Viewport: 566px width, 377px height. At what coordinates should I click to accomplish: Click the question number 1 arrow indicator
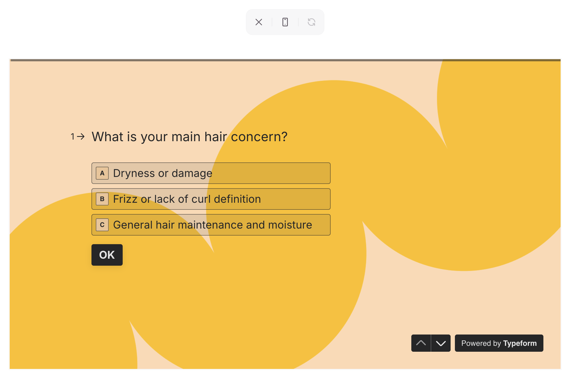(x=78, y=137)
